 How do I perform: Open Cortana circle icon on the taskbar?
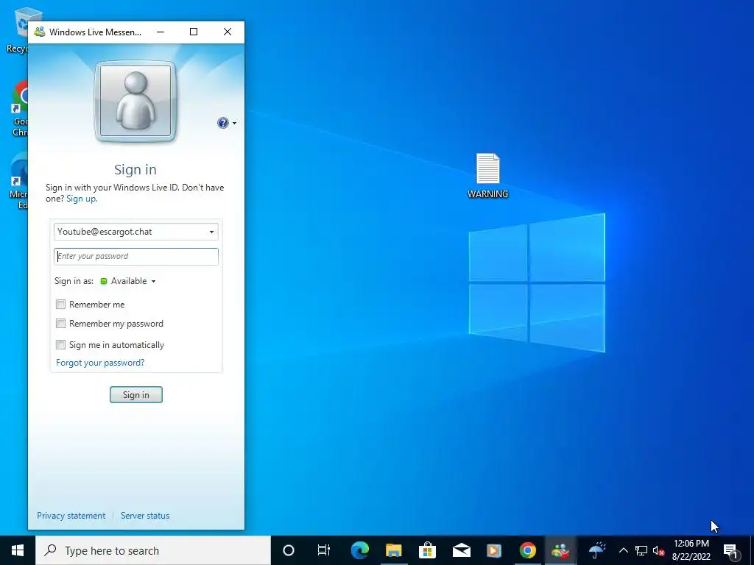point(289,550)
